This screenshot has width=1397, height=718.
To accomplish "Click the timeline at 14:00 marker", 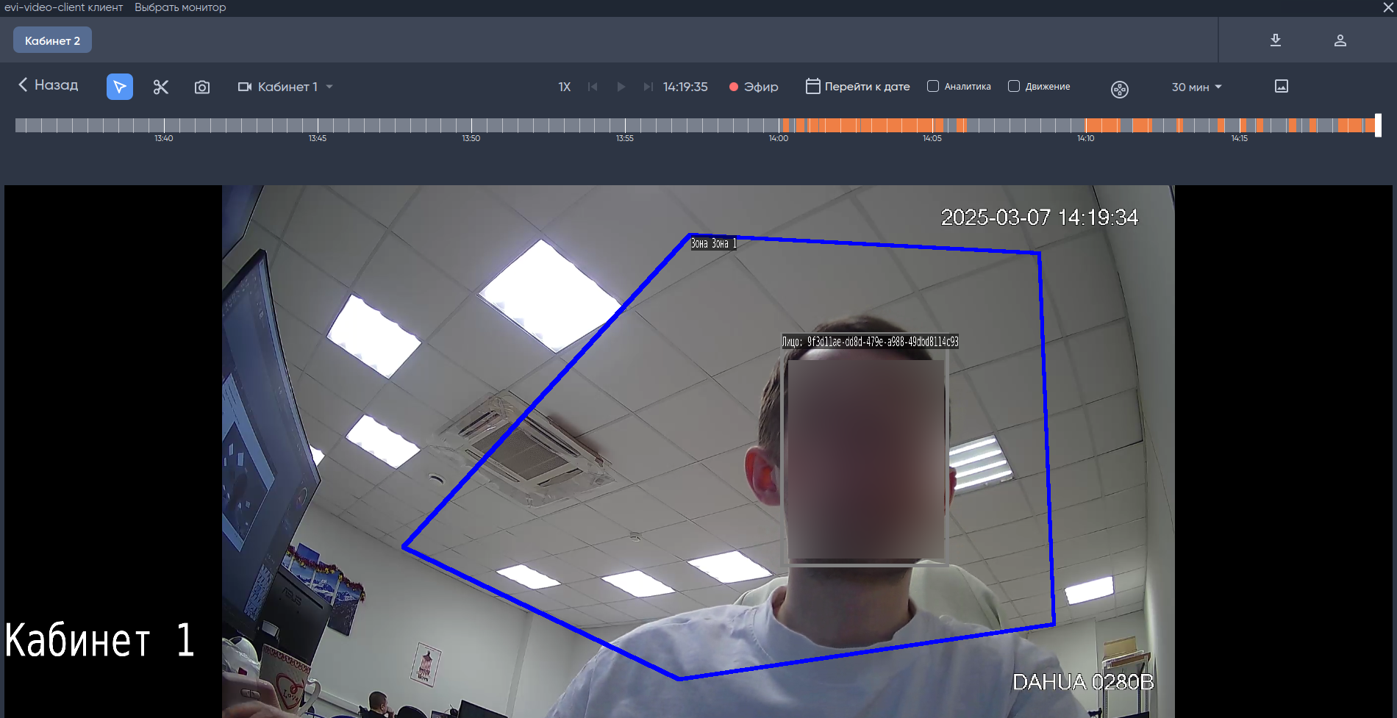I will (x=779, y=126).
